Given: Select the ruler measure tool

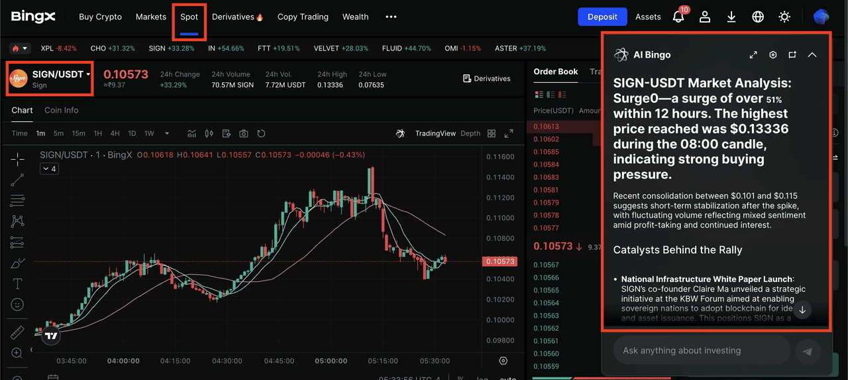Looking at the screenshot, I should click(x=18, y=332).
